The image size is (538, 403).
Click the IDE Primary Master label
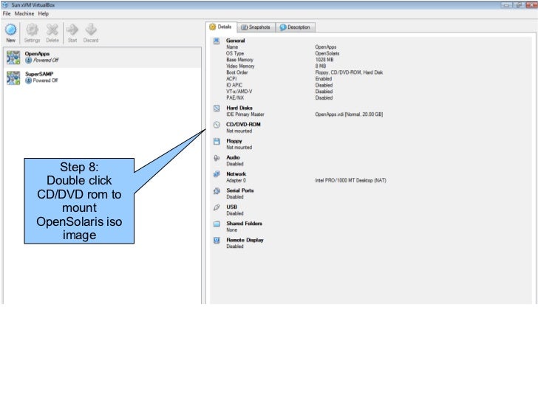point(245,114)
